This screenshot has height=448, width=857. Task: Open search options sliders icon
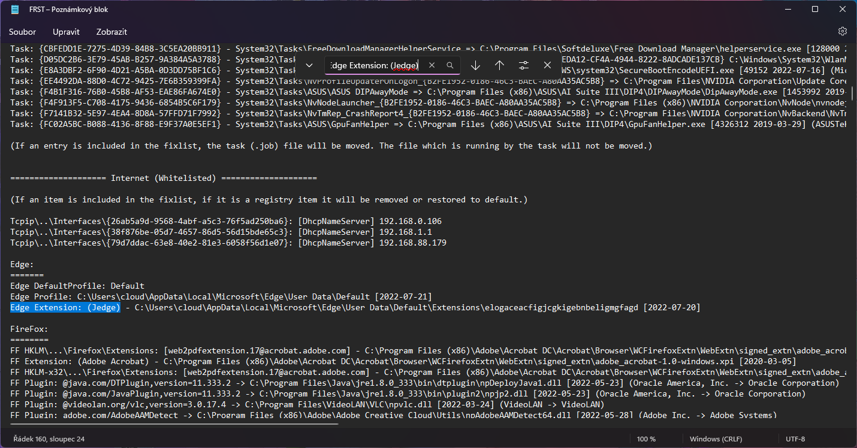(x=523, y=65)
